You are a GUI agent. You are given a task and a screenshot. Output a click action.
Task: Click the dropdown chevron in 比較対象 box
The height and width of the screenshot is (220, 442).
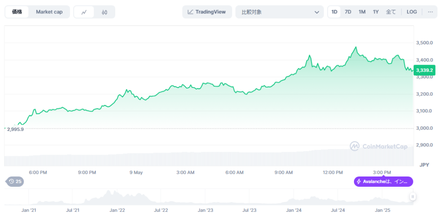(316, 12)
